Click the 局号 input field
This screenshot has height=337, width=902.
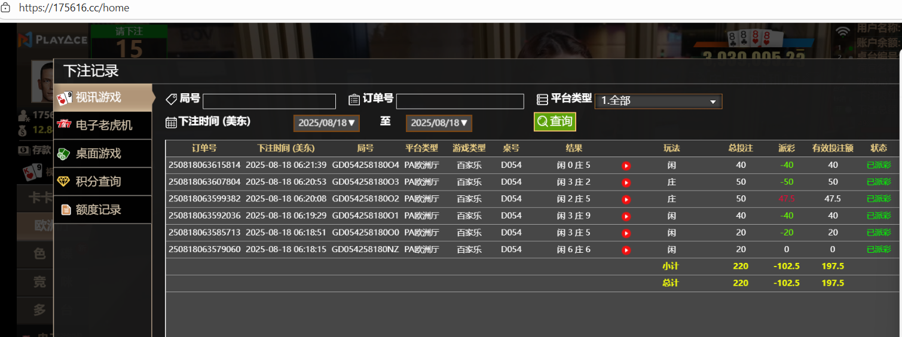click(x=269, y=101)
